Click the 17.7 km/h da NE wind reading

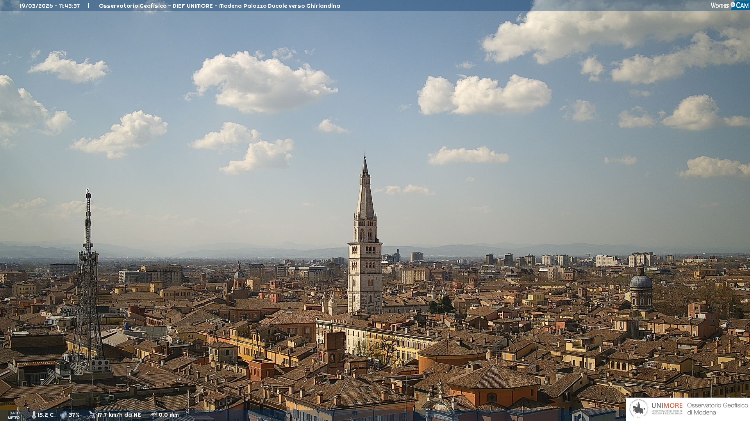pyautogui.click(x=119, y=415)
